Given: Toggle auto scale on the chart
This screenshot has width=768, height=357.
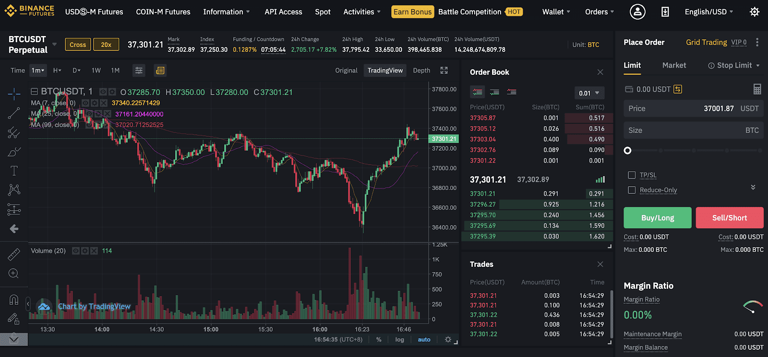Looking at the screenshot, I should [424, 339].
